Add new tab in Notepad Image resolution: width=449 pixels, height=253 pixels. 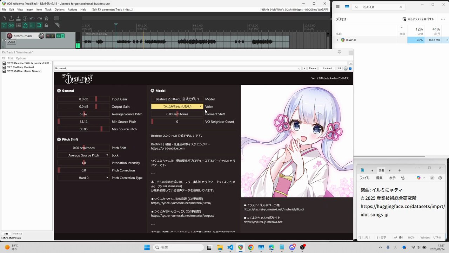click(399, 170)
